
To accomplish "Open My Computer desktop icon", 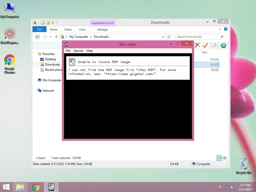I will 10,10.
